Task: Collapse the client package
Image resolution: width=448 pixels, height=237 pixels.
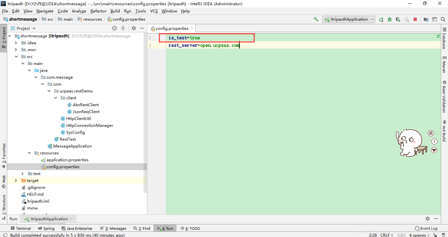Action: (55, 98)
